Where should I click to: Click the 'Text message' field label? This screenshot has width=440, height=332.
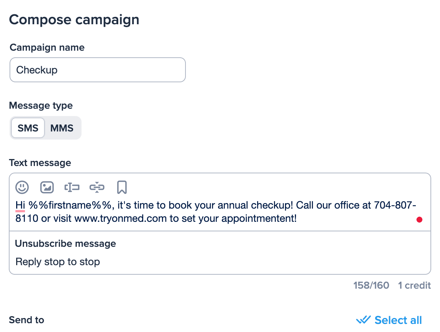coord(40,163)
